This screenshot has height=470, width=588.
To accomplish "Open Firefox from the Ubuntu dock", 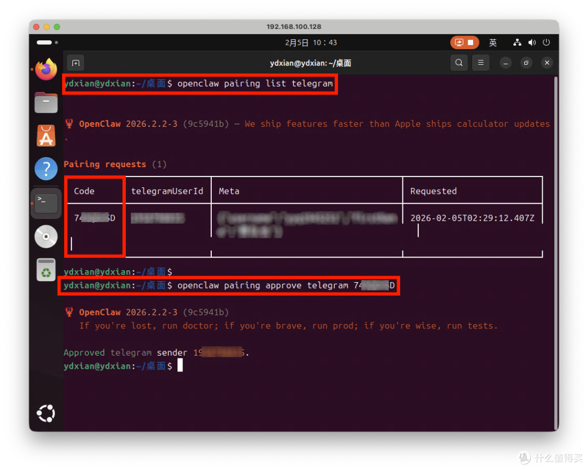I will [46, 69].
